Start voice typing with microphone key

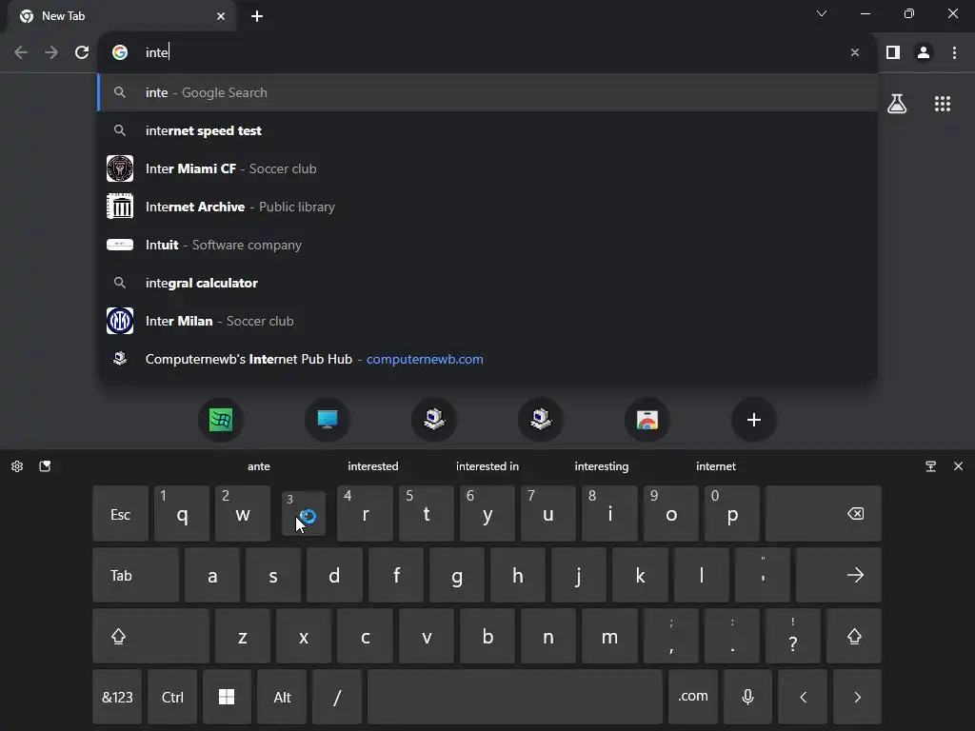748,697
